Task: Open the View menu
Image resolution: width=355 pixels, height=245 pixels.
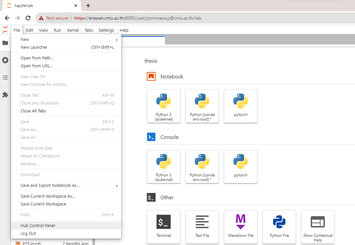Action: tap(43, 30)
